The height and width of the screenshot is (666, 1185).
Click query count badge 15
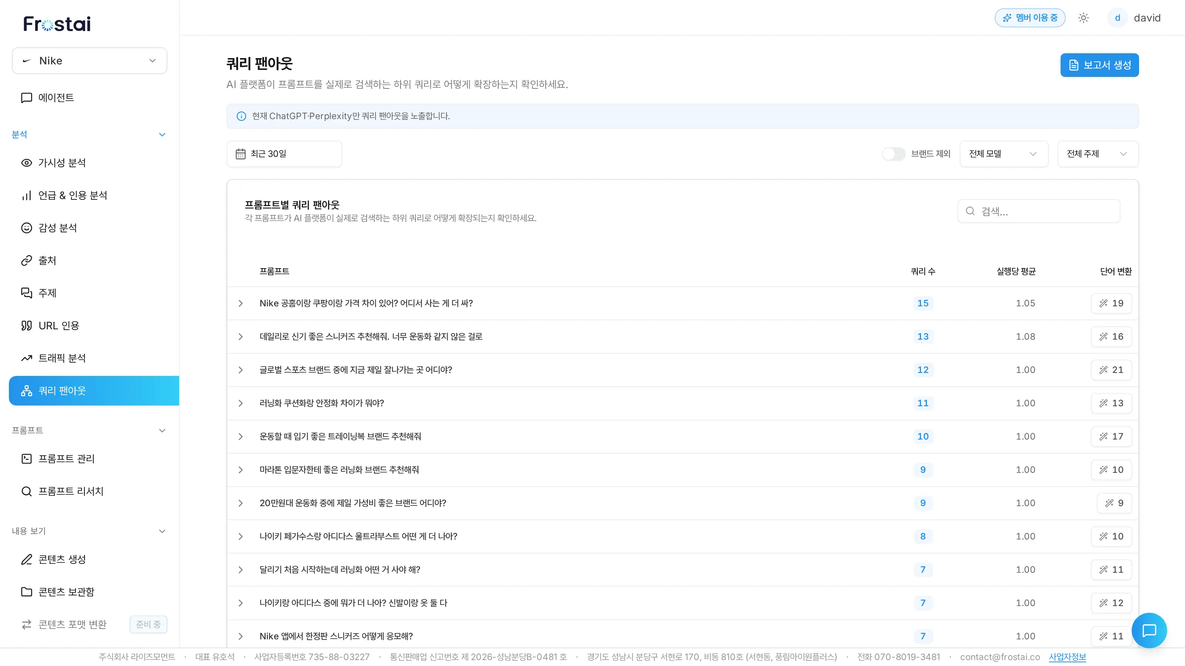(x=923, y=303)
